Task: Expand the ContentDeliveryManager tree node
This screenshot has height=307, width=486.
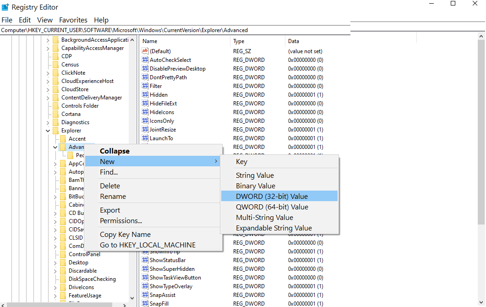Action: 48,98
